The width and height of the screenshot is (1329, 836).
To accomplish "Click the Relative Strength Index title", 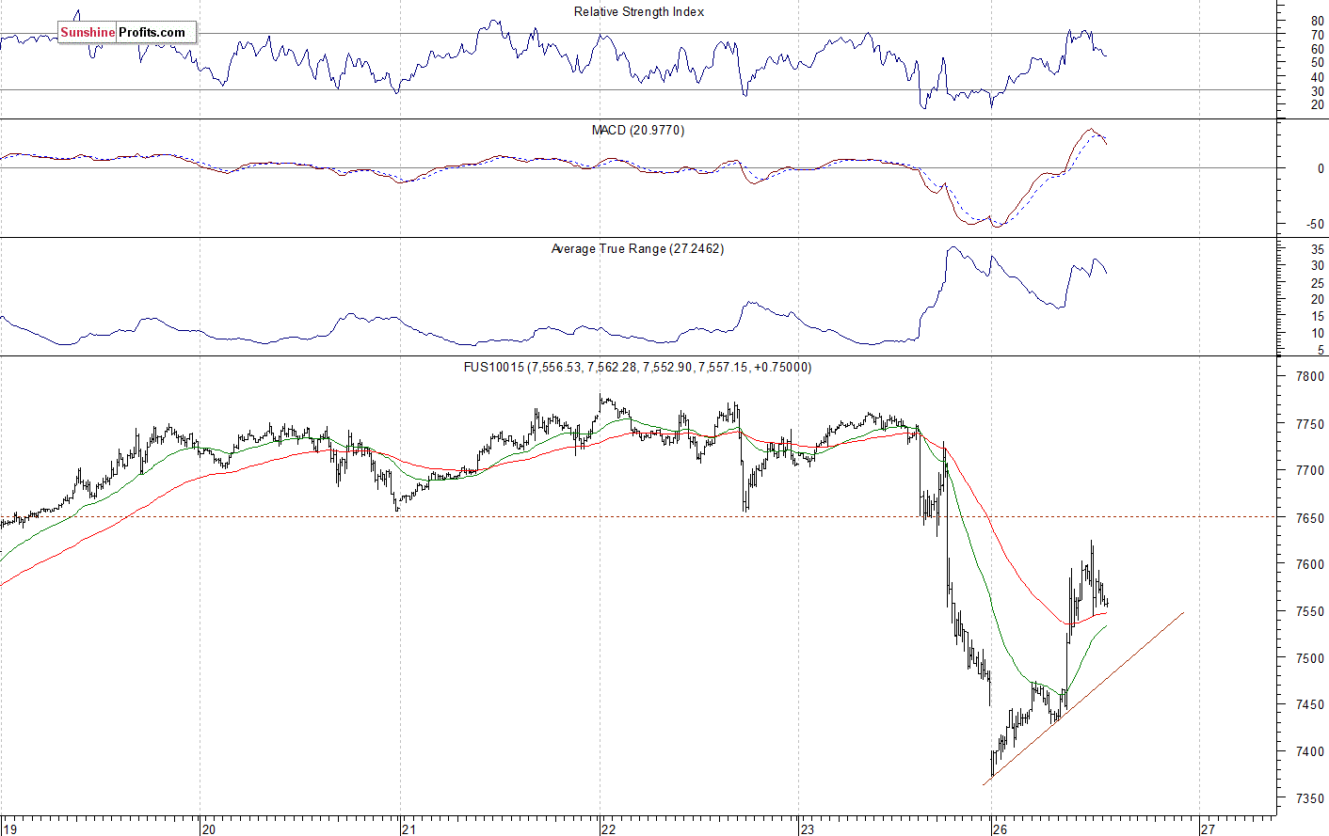I will 639,12.
